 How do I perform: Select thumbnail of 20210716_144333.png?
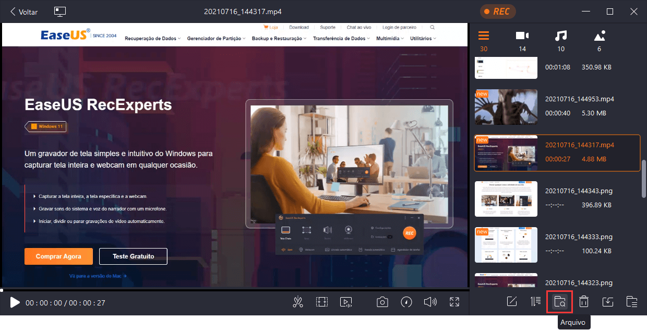[506, 245]
